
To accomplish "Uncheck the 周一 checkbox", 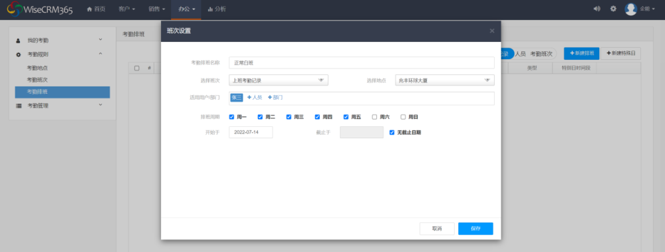I will click(x=231, y=117).
